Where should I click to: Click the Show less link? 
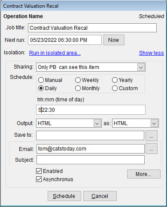[x=152, y=53]
